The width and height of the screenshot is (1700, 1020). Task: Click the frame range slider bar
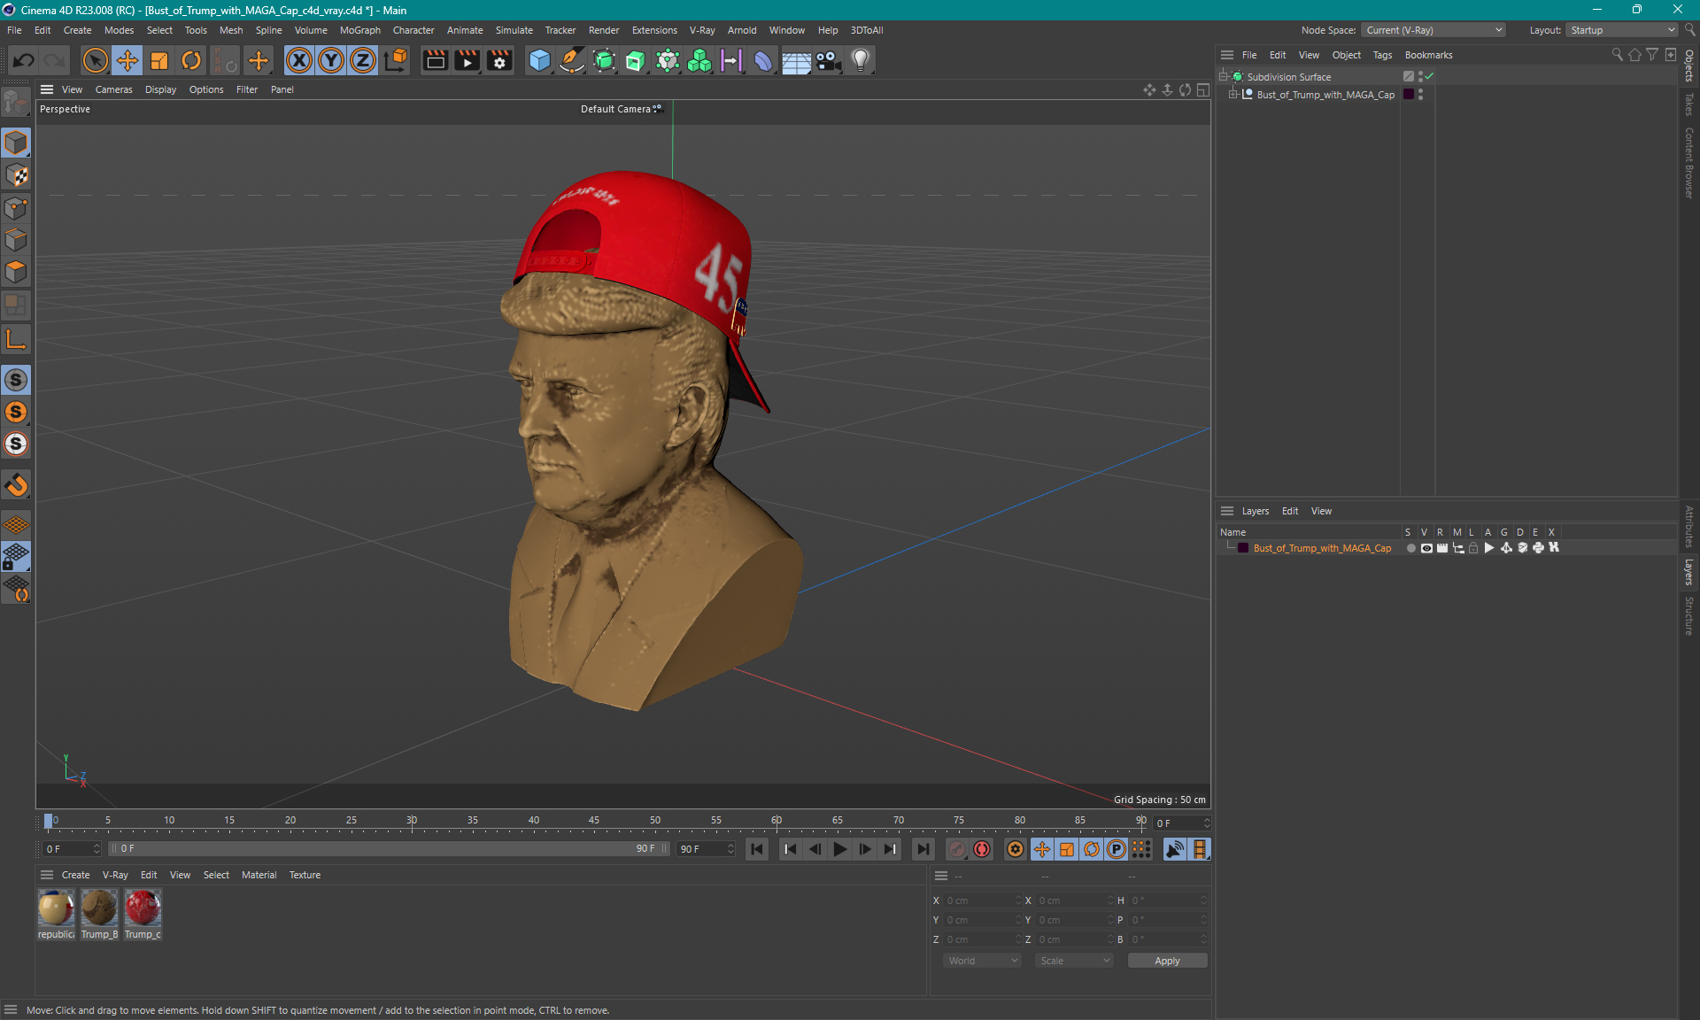[389, 848]
